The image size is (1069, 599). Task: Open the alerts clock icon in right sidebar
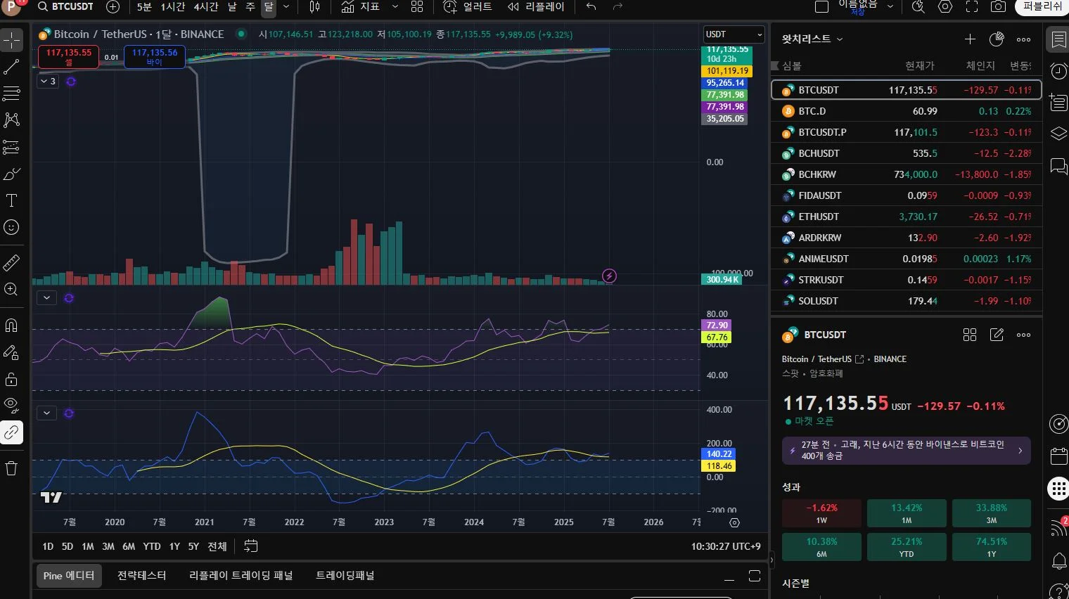tap(1058, 71)
